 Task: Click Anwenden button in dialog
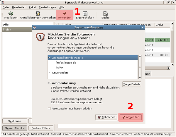click(x=131, y=117)
